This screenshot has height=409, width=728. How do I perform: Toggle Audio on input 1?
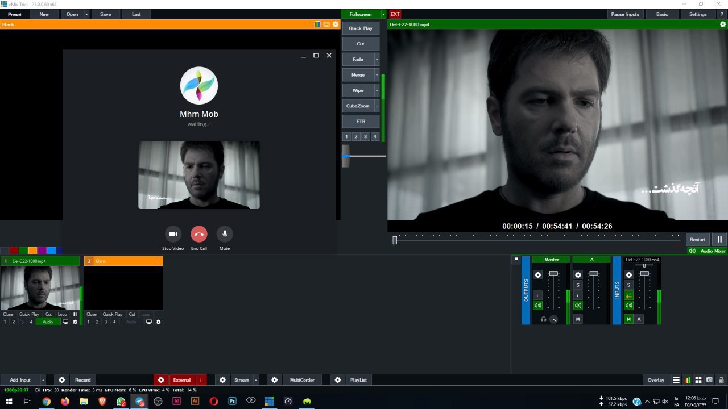point(48,322)
